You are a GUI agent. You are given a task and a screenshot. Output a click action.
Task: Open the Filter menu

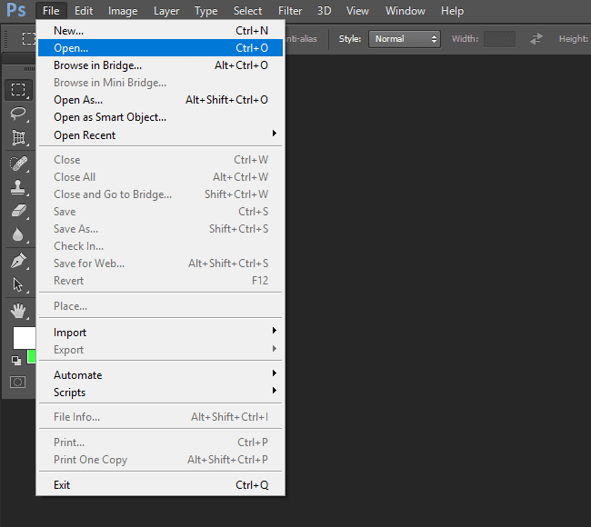[290, 11]
